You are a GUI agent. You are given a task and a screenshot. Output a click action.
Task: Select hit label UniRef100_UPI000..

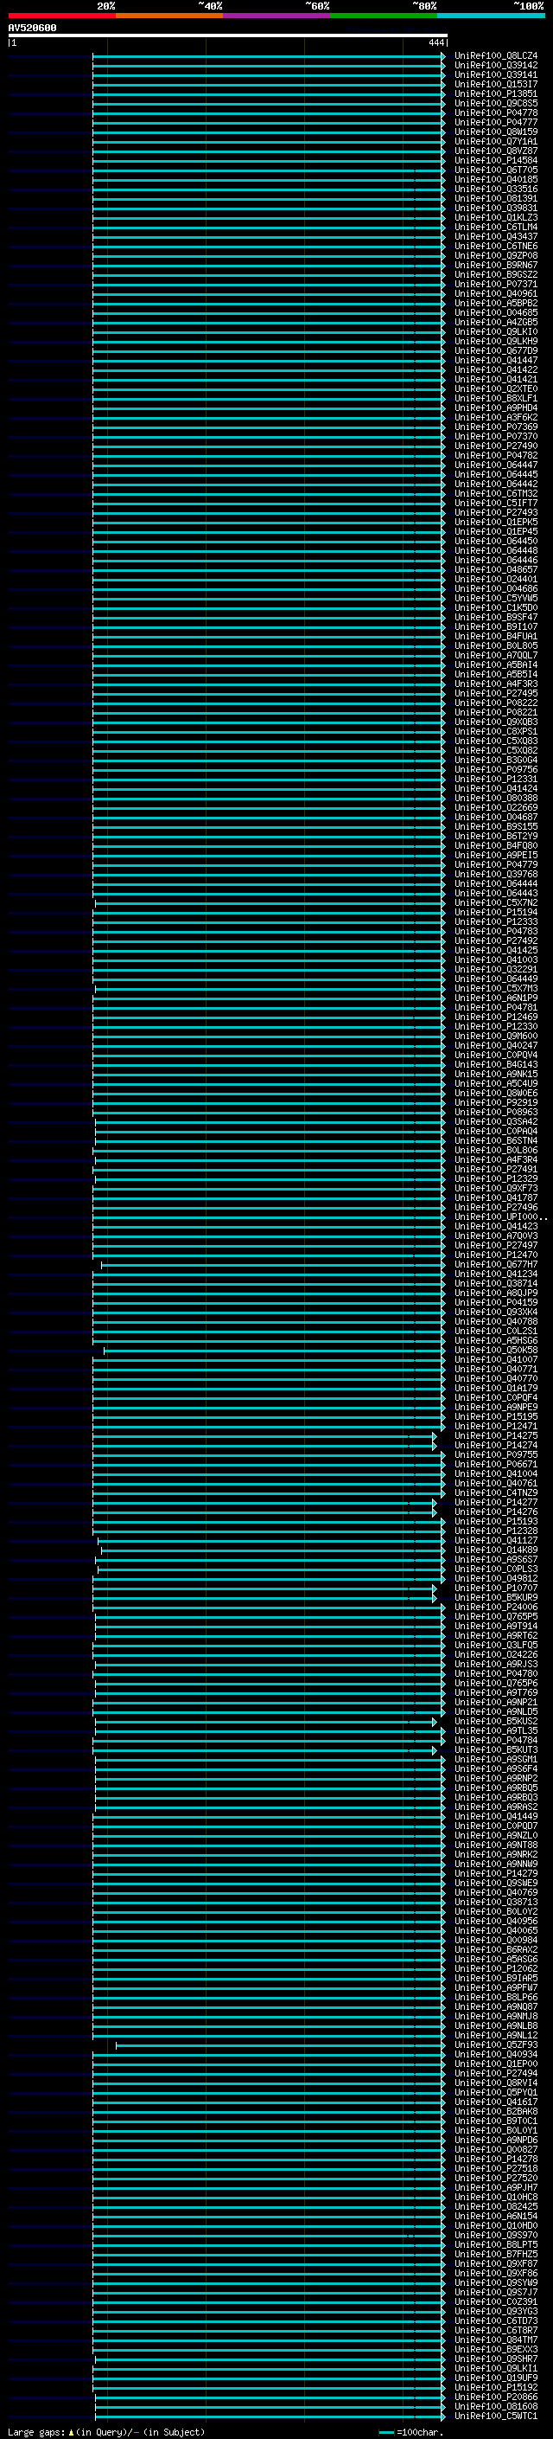click(x=500, y=1216)
